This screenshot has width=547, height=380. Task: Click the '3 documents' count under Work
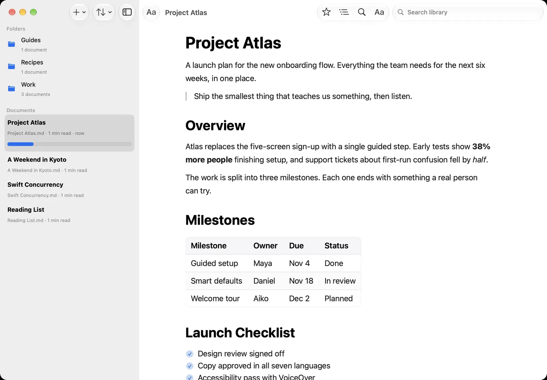coord(36,94)
